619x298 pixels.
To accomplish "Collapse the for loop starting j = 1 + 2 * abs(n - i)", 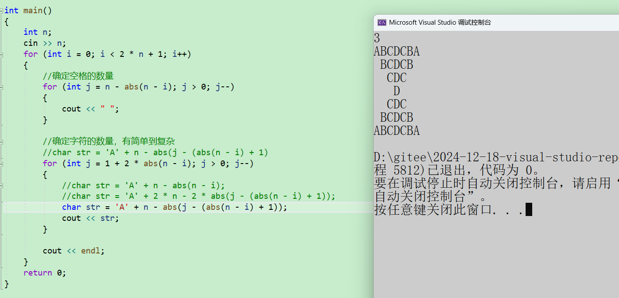I will [x=2, y=164].
